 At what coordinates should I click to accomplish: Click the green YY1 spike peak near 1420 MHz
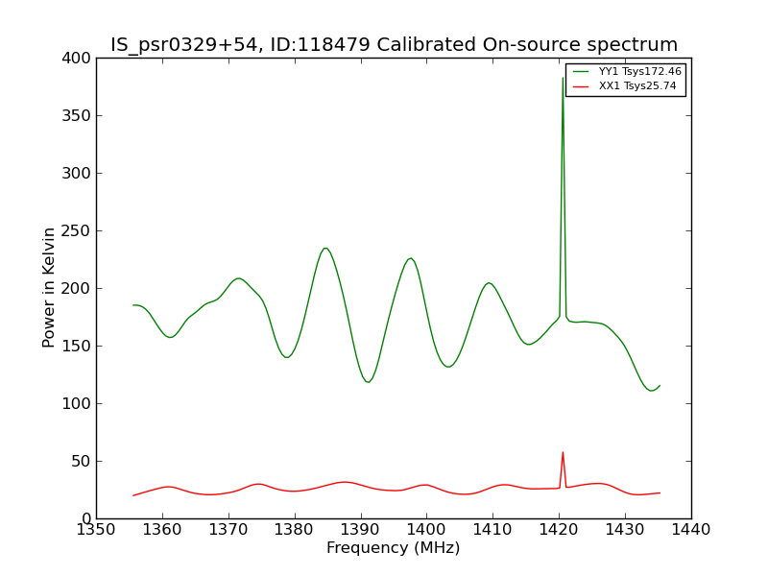563,79
